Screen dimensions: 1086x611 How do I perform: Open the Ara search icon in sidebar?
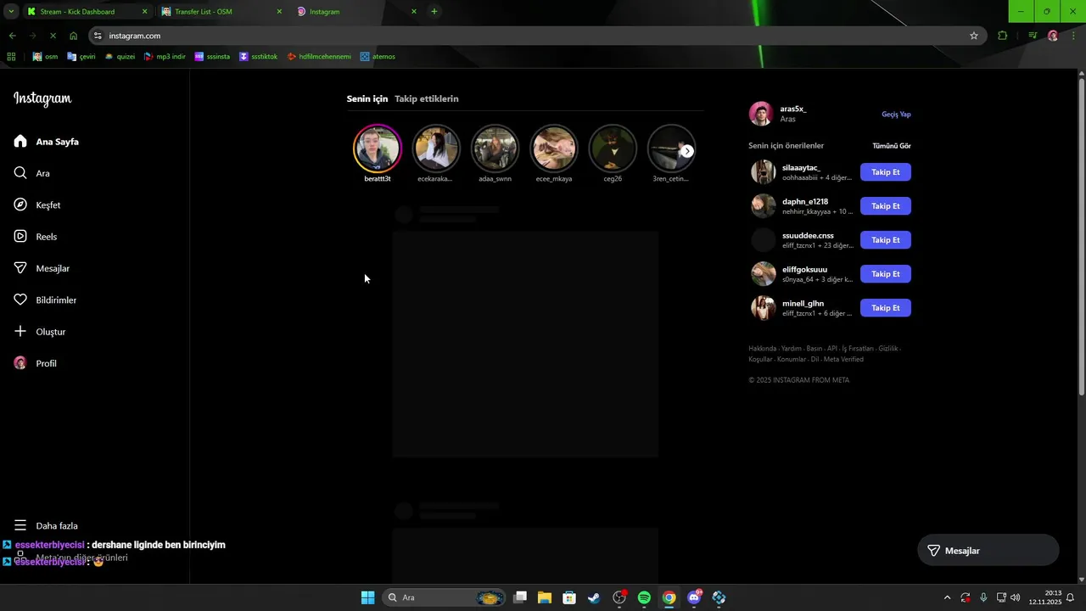[20, 173]
